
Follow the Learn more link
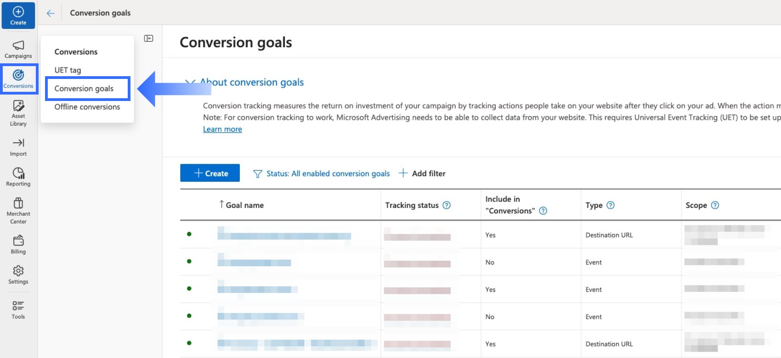pos(222,129)
